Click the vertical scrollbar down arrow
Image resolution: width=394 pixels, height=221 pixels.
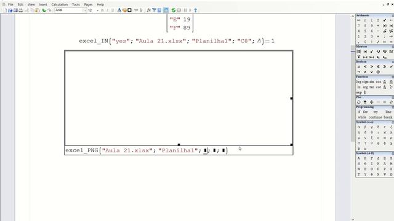pos(353,219)
